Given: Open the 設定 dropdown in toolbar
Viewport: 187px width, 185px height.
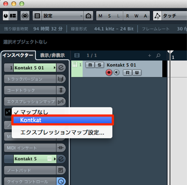Looking at the screenshot, I should (62, 16).
